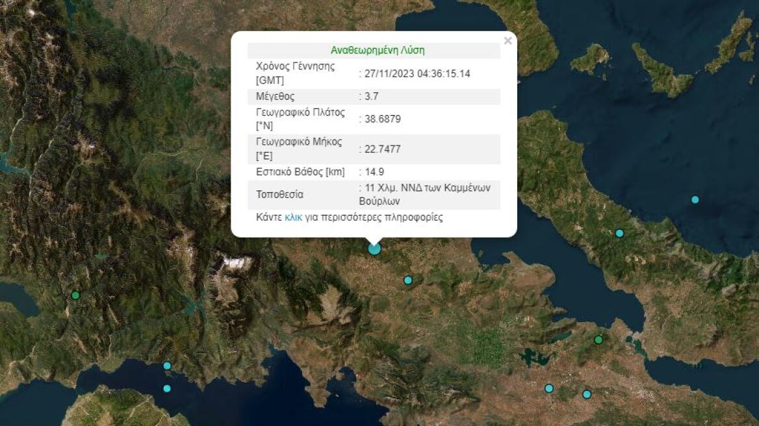Click the teal earthquake marker south of the popup
This screenshot has height=426, width=759.
407,279
